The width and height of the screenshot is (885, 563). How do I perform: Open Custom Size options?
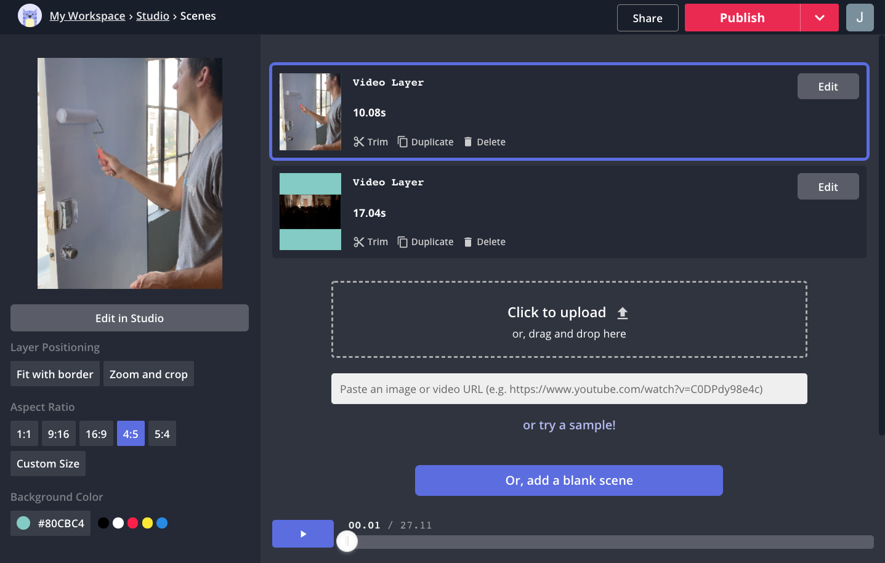[x=48, y=464]
